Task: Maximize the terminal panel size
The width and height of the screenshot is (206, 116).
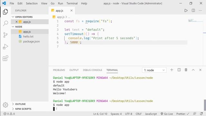Action: click(193, 70)
